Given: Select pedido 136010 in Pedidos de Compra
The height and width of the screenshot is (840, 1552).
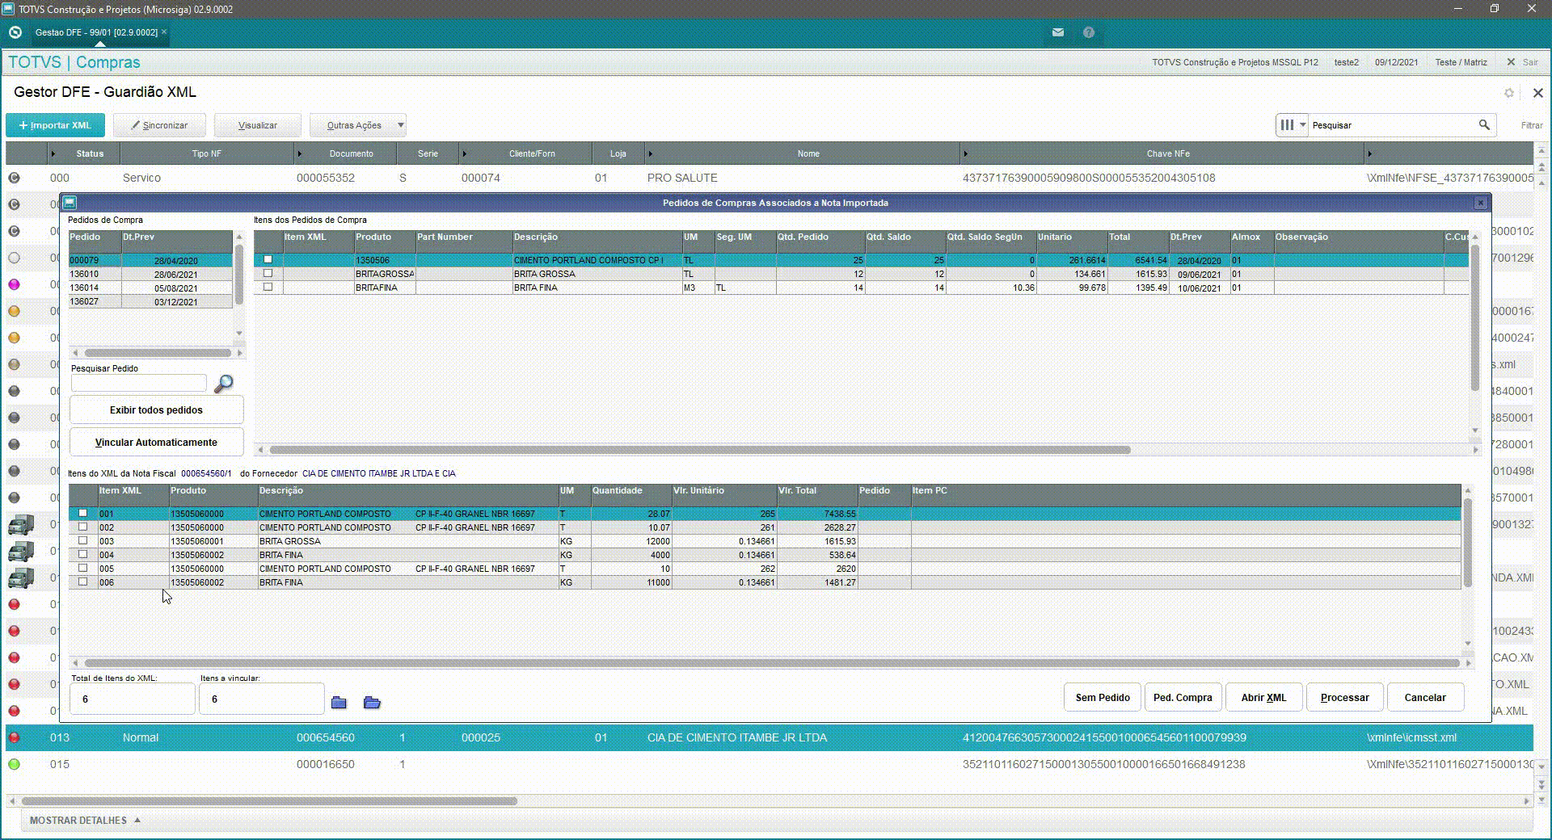Looking at the screenshot, I should point(150,275).
